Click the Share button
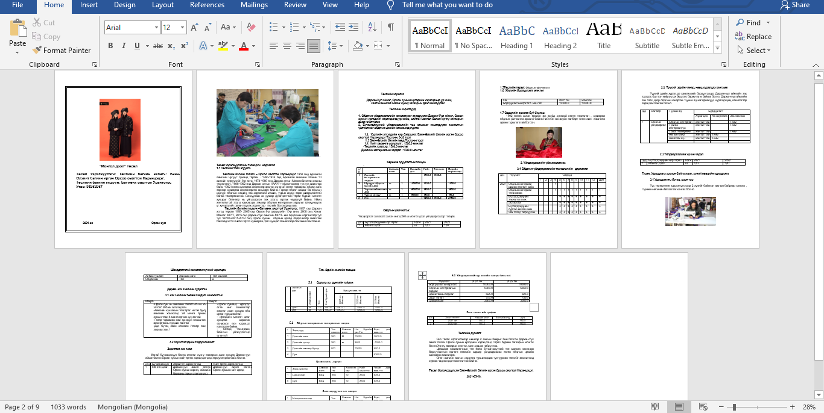This screenshot has width=824, height=413. [794, 5]
